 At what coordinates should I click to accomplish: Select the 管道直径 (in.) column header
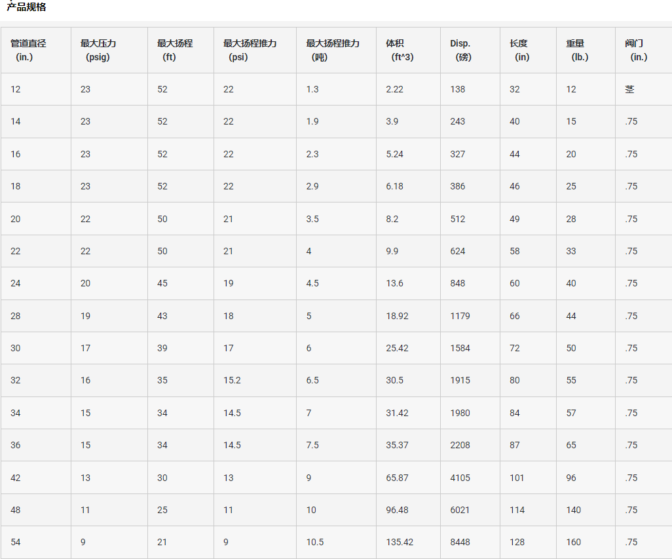point(36,50)
